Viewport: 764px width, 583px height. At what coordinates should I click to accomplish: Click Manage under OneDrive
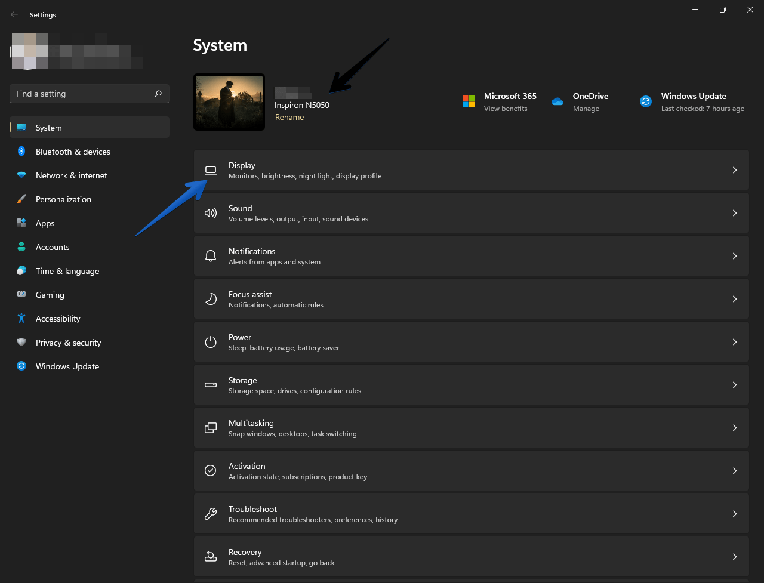coord(586,109)
